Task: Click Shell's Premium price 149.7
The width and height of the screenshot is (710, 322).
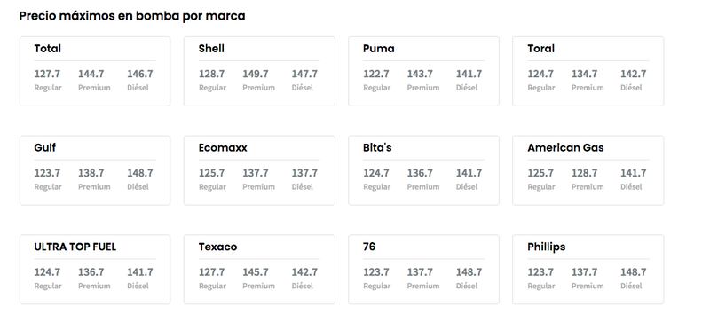Action: [256, 74]
